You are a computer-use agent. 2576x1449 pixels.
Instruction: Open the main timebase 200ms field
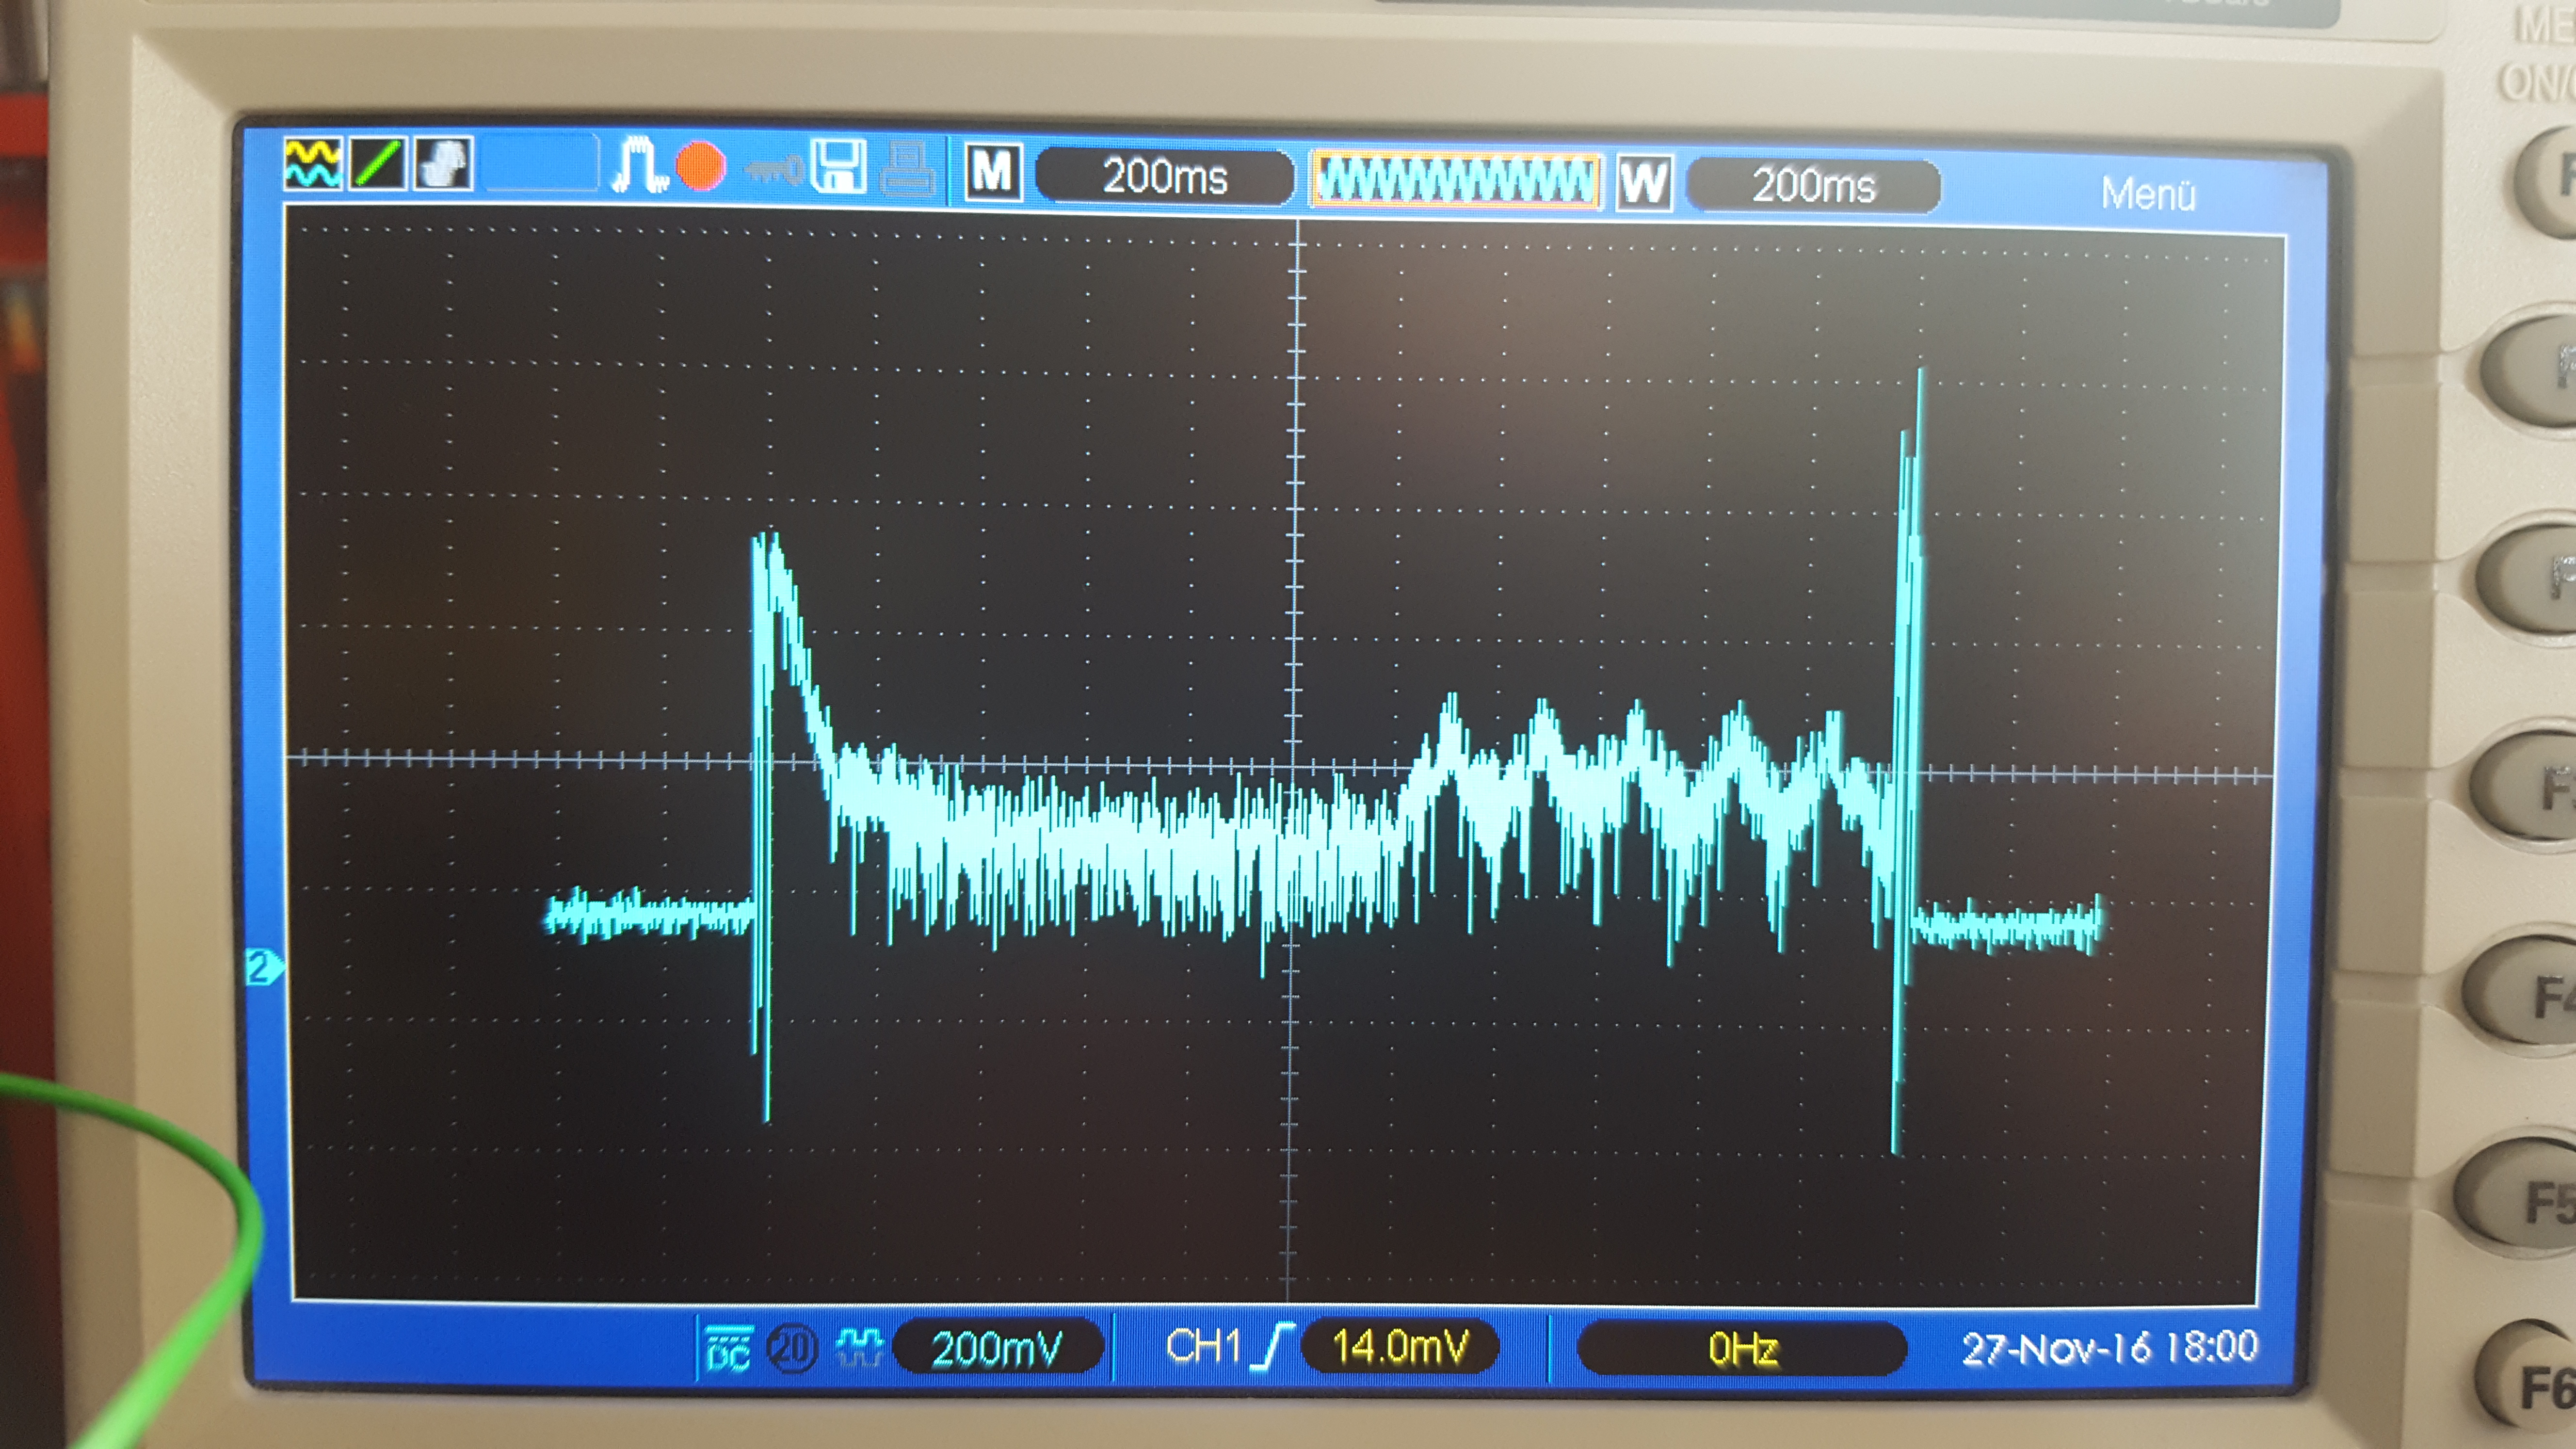1165,177
